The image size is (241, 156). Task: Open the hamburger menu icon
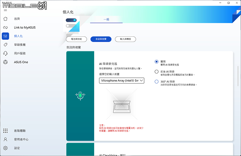(x=6, y=10)
